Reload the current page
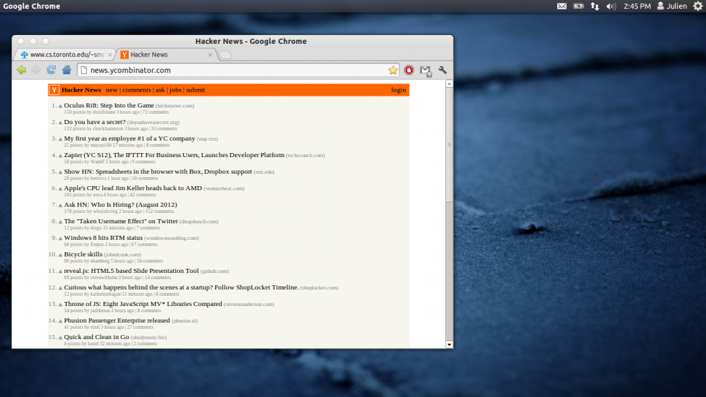The height and width of the screenshot is (397, 706). point(52,70)
